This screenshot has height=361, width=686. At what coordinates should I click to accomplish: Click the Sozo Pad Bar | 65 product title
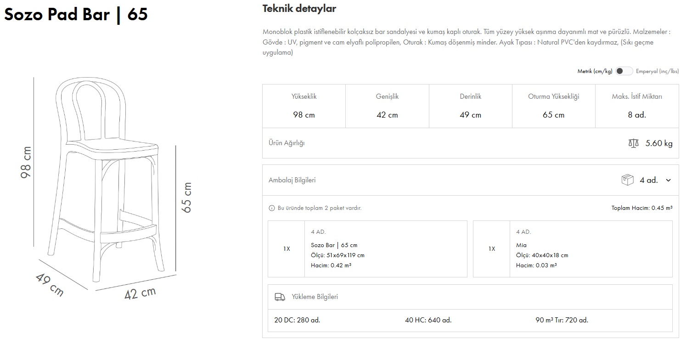tap(76, 15)
